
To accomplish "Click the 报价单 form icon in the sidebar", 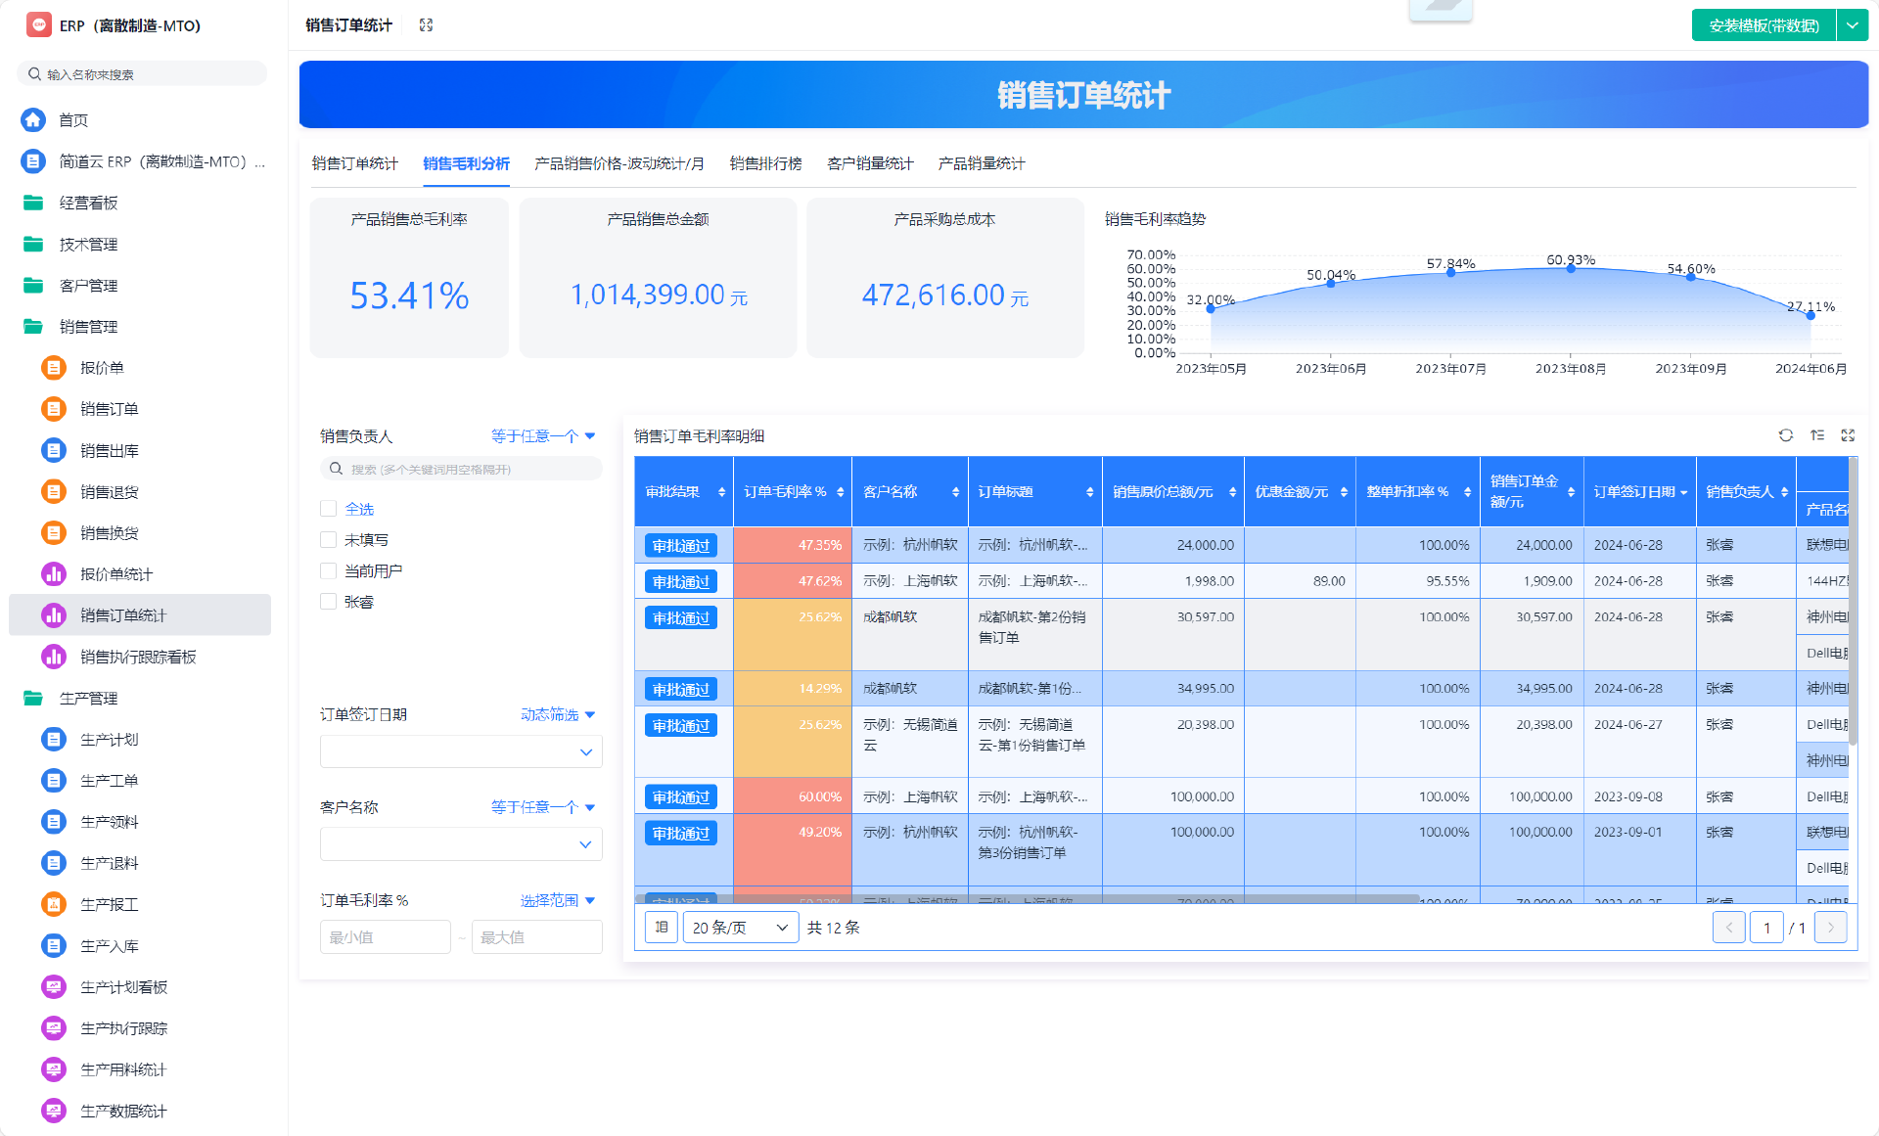I will (54, 368).
